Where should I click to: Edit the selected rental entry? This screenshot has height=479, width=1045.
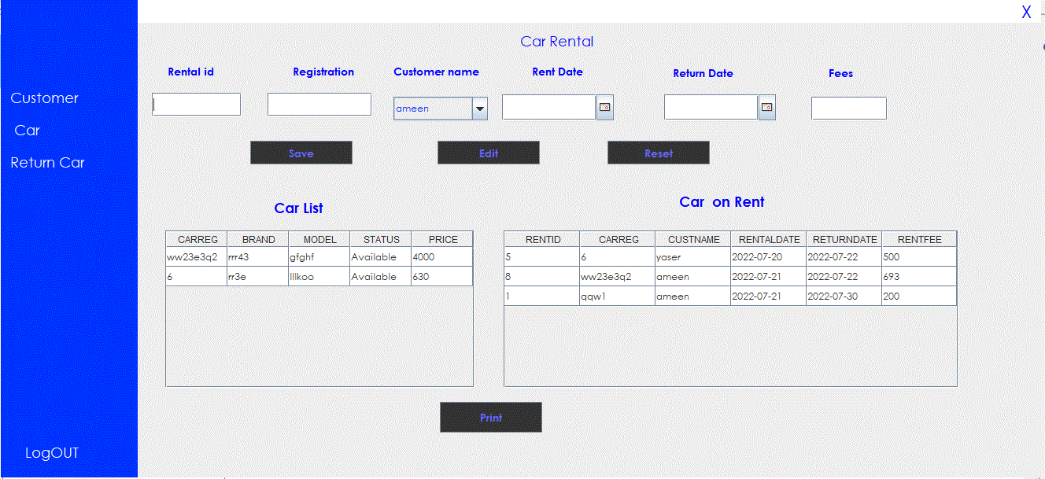click(488, 152)
